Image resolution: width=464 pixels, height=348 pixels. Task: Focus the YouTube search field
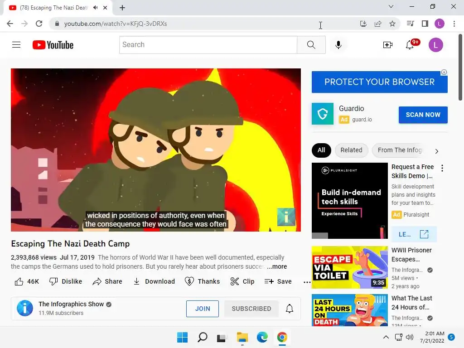click(208, 45)
